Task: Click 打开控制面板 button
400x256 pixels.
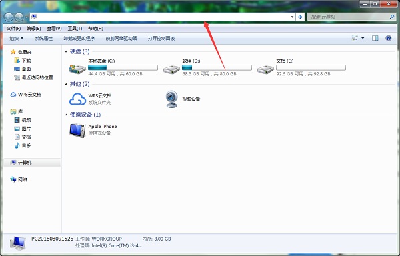Action: coord(161,38)
